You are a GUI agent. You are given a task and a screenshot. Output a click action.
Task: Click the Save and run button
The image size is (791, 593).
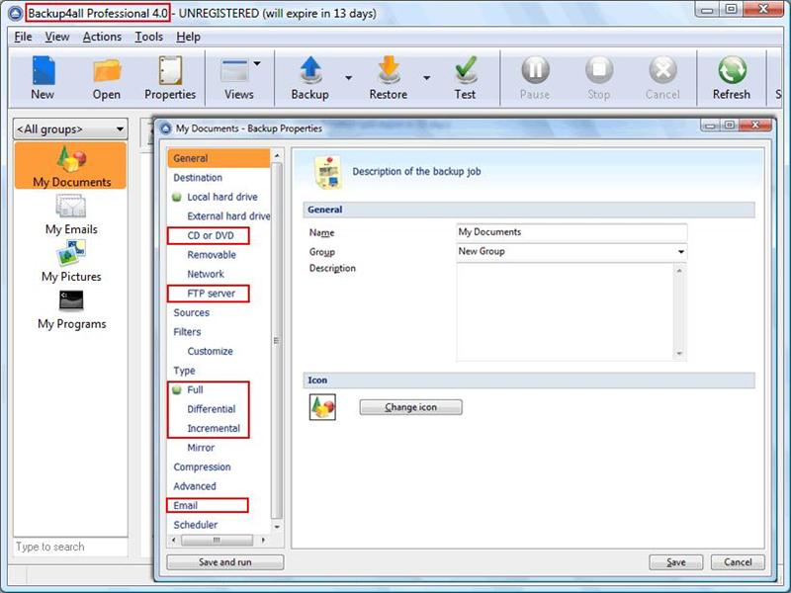click(225, 562)
